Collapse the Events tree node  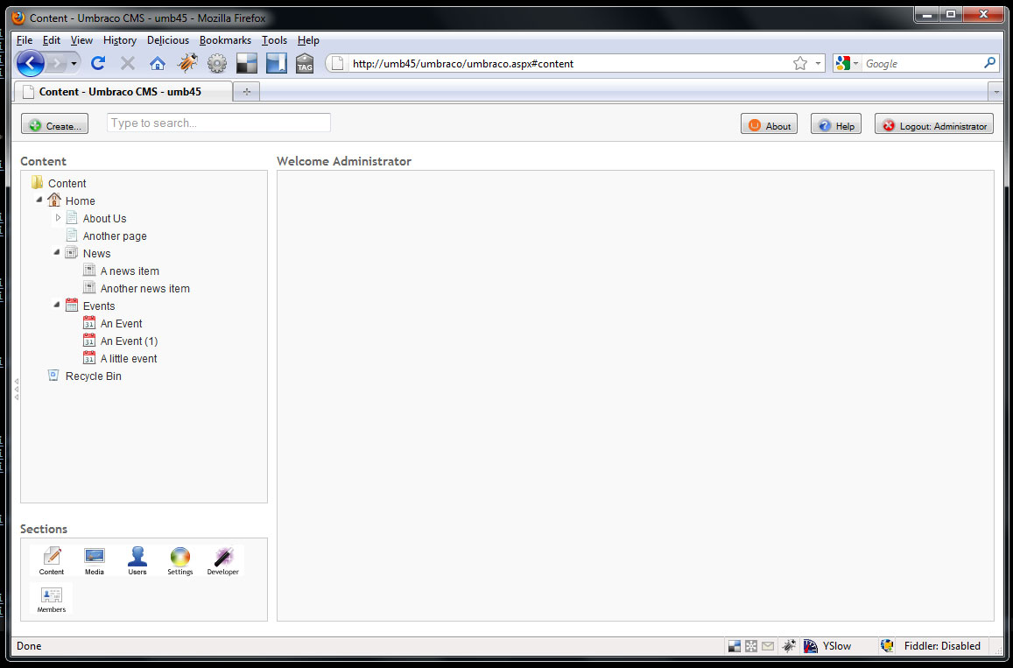57,305
